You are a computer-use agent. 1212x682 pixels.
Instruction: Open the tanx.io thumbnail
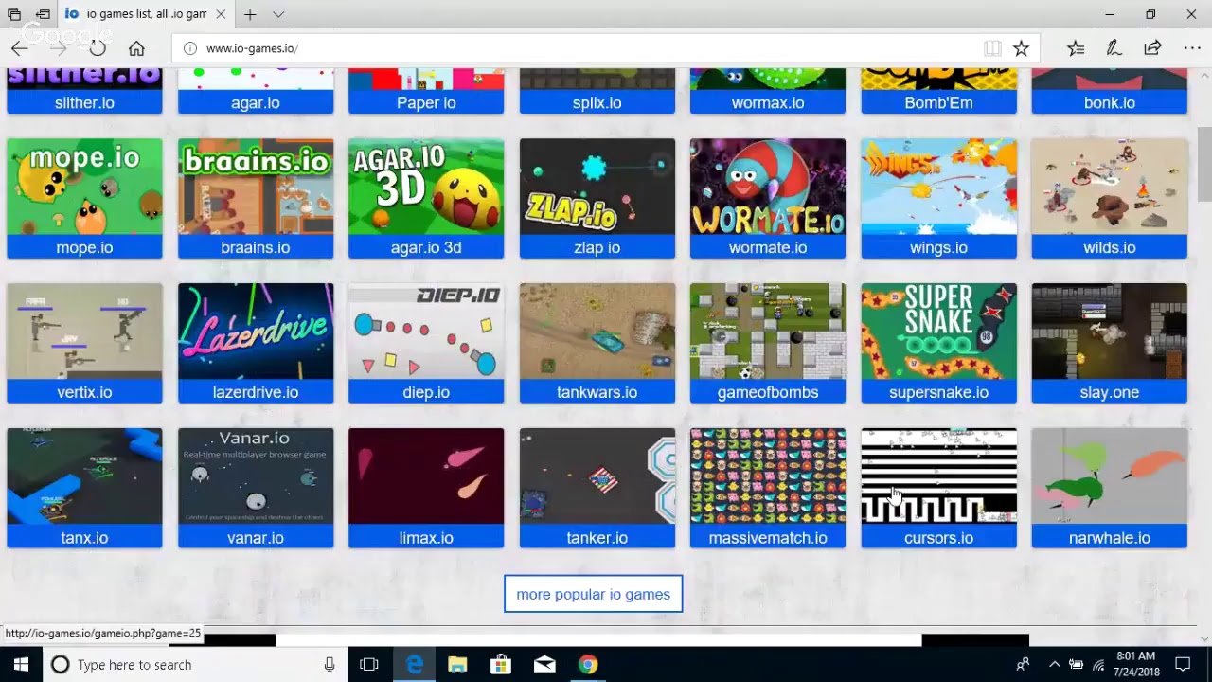coord(84,476)
